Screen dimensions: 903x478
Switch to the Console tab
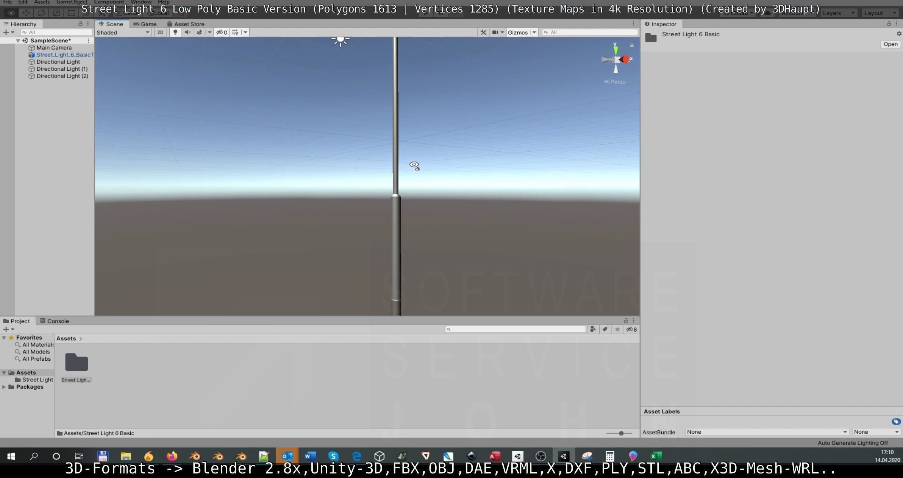[x=55, y=321]
